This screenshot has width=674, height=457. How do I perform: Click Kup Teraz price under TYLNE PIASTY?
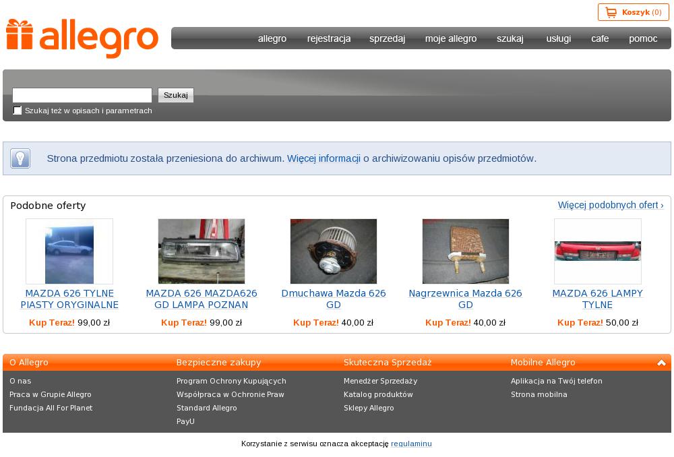(69, 322)
